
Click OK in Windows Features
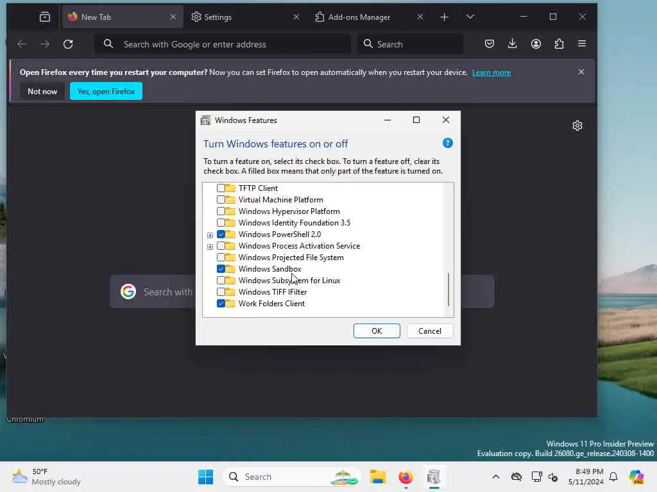[377, 331]
